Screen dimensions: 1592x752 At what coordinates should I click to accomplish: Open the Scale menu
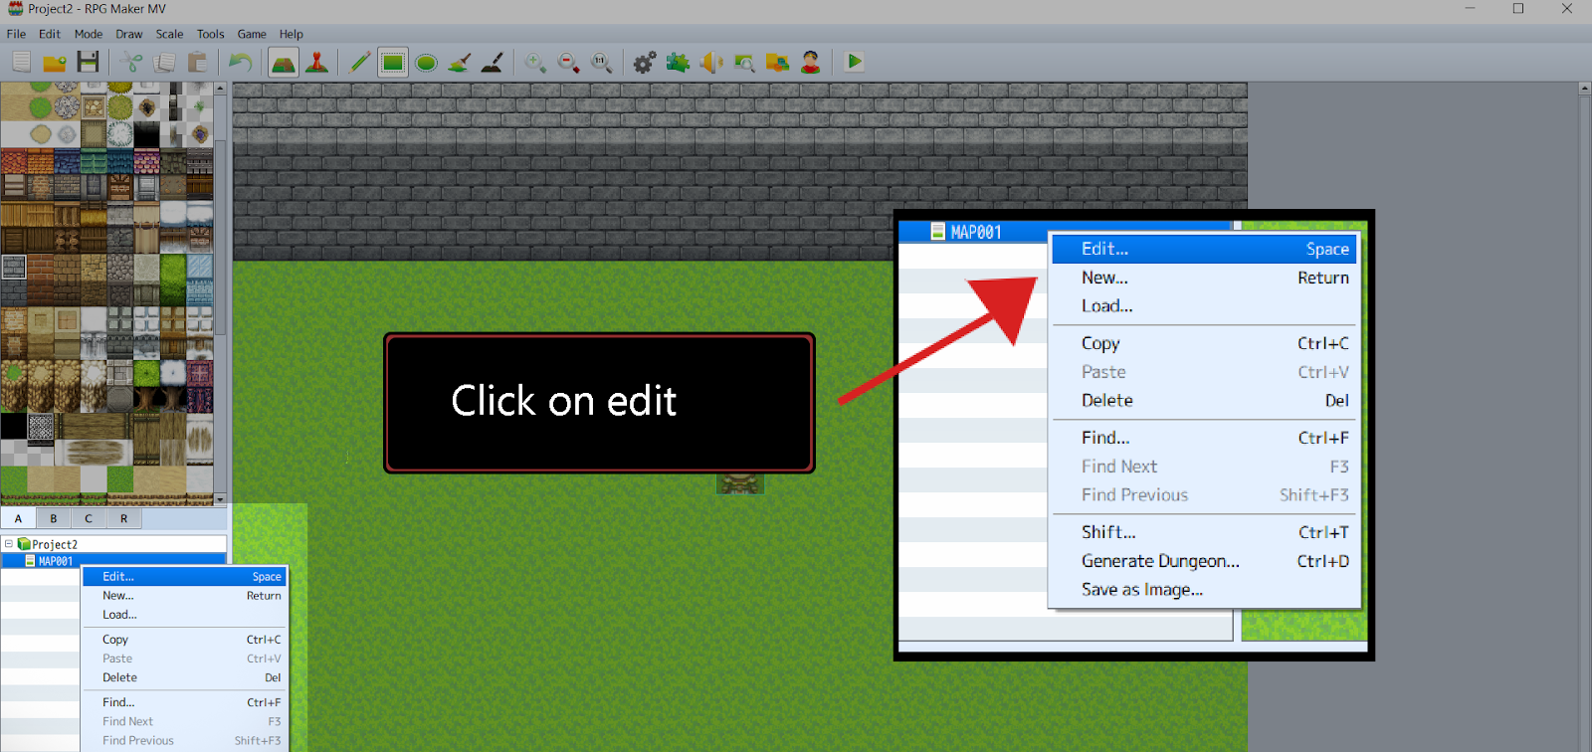coord(169,34)
